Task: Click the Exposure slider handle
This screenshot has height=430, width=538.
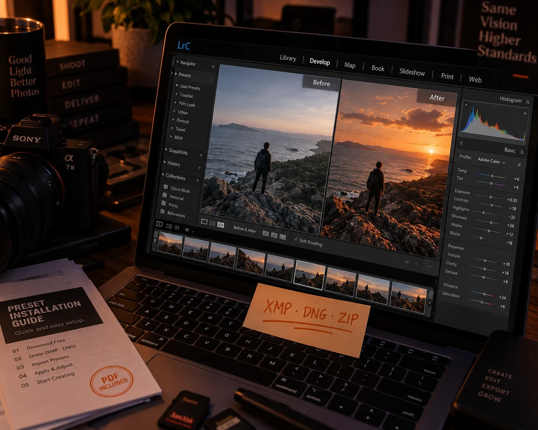Action: pyautogui.click(x=490, y=197)
